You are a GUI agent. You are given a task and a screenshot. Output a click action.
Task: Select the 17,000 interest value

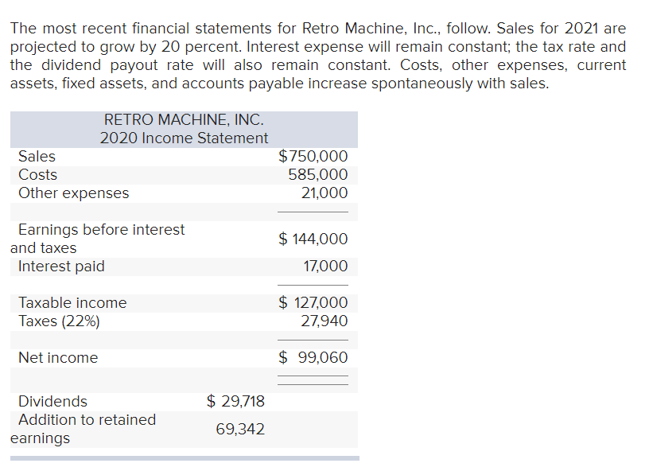325,267
